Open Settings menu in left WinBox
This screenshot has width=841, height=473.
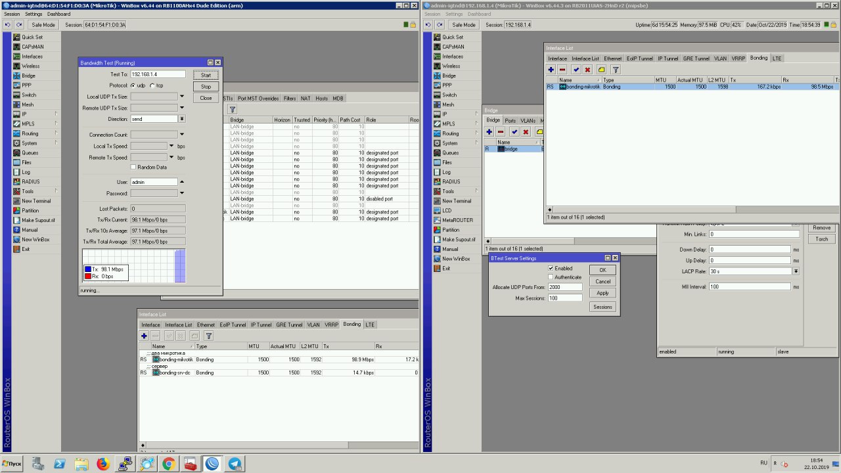click(33, 14)
